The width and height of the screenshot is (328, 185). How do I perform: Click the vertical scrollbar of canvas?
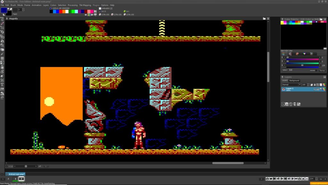268,67
